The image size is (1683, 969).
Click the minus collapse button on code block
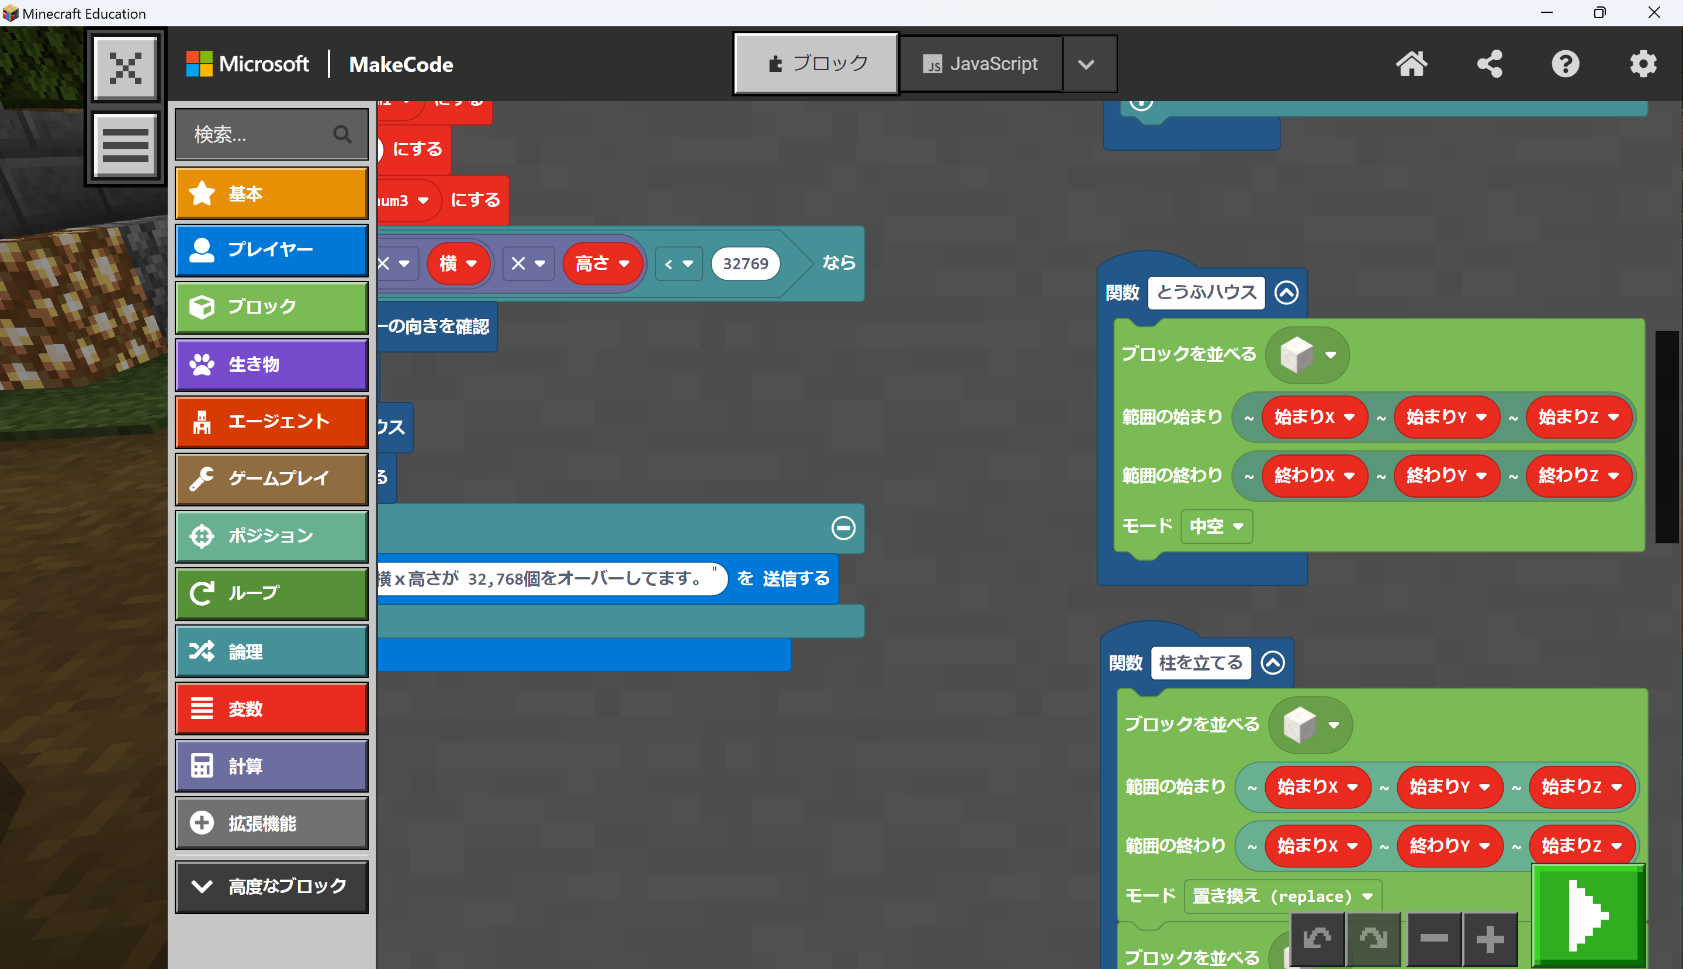[843, 529]
